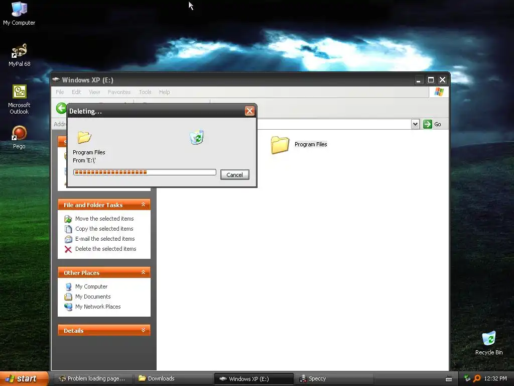This screenshot has height=386, width=514.
Task: Open the File menu
Action: point(60,92)
